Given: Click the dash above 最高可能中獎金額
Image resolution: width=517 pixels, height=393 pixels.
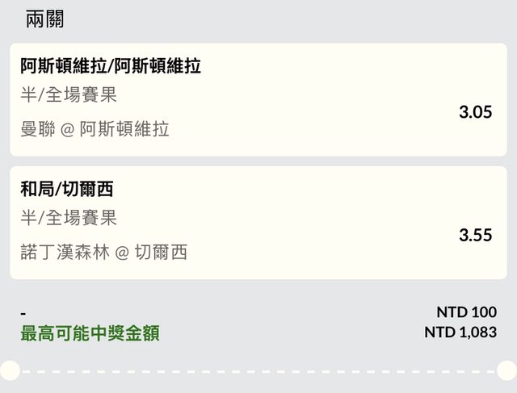Looking at the screenshot, I should [23, 312].
